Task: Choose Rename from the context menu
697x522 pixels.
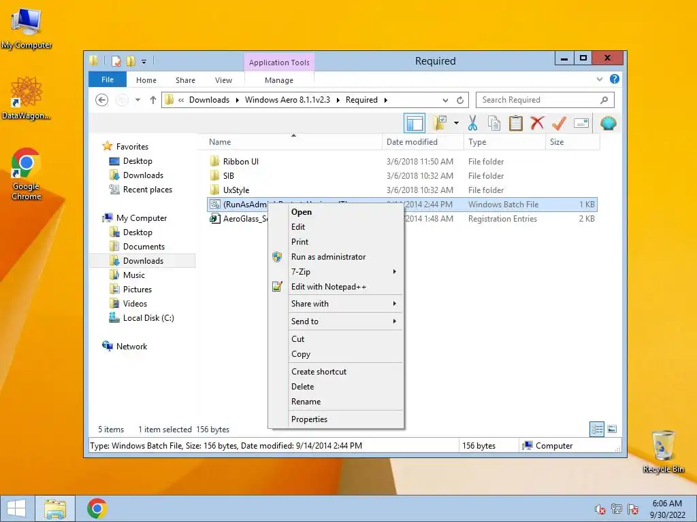Action: coord(336,402)
